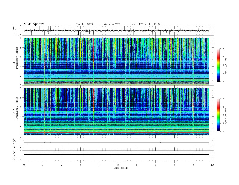Click the "VLF Spectra" title
The width and height of the screenshot is (239, 185).
[x=34, y=24]
